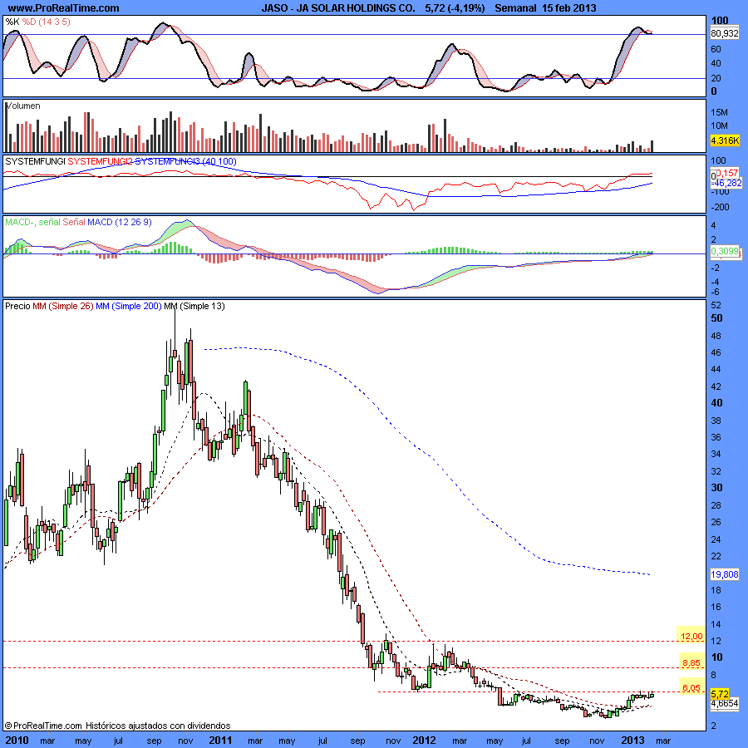Click the '8,85' resistance level label
Viewport: 748px width, 748px height.
point(691,662)
